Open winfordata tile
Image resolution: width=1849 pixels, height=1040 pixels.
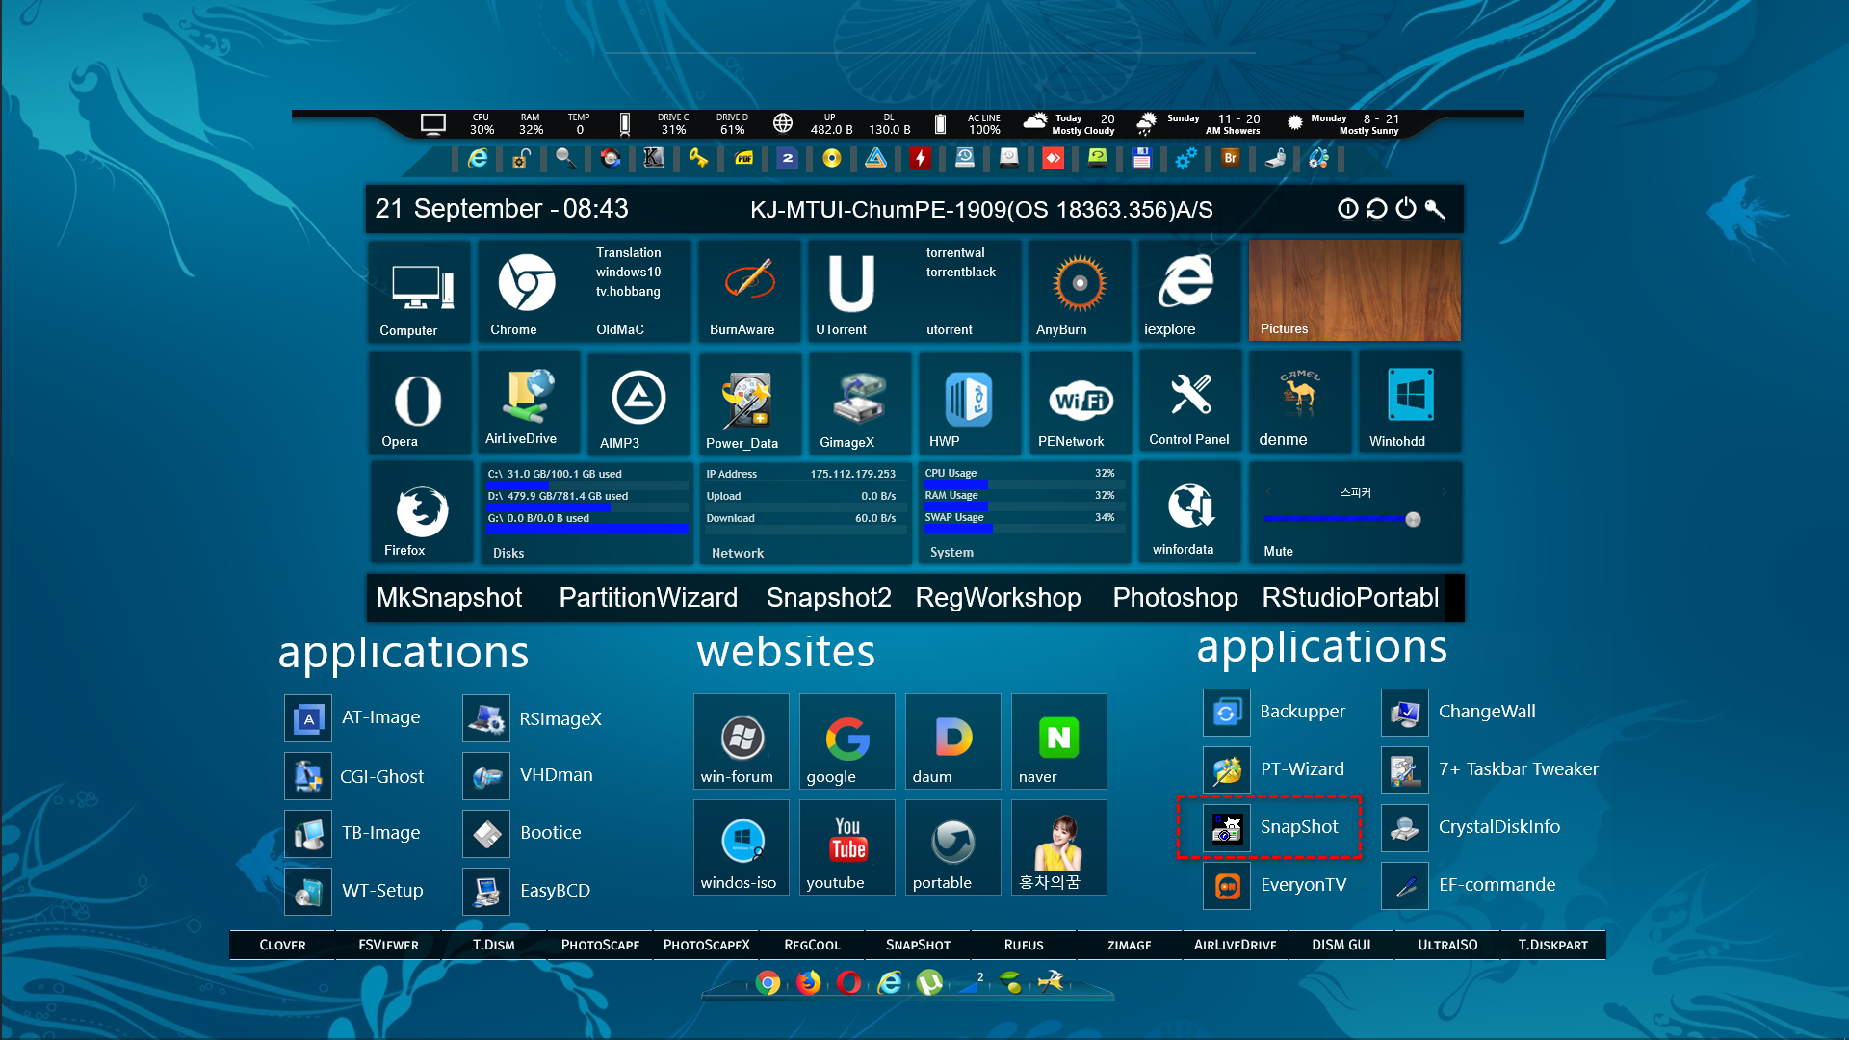tap(1189, 513)
